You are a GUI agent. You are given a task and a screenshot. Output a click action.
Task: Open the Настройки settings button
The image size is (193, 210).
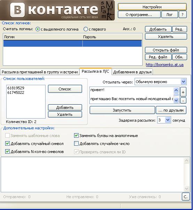coord(152,7)
